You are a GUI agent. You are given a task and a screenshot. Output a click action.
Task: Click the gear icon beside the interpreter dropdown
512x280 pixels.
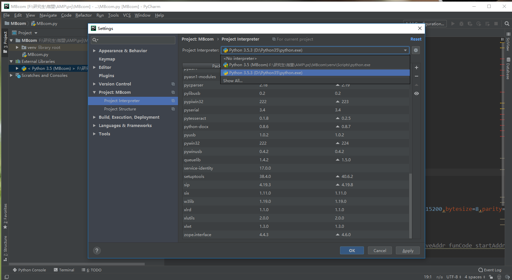[416, 50]
